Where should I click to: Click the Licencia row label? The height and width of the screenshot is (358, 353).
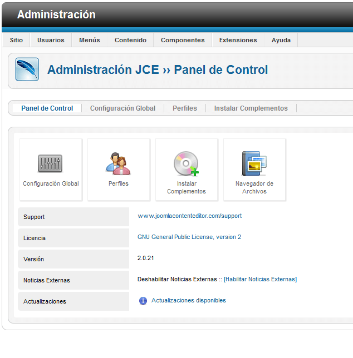35,238
